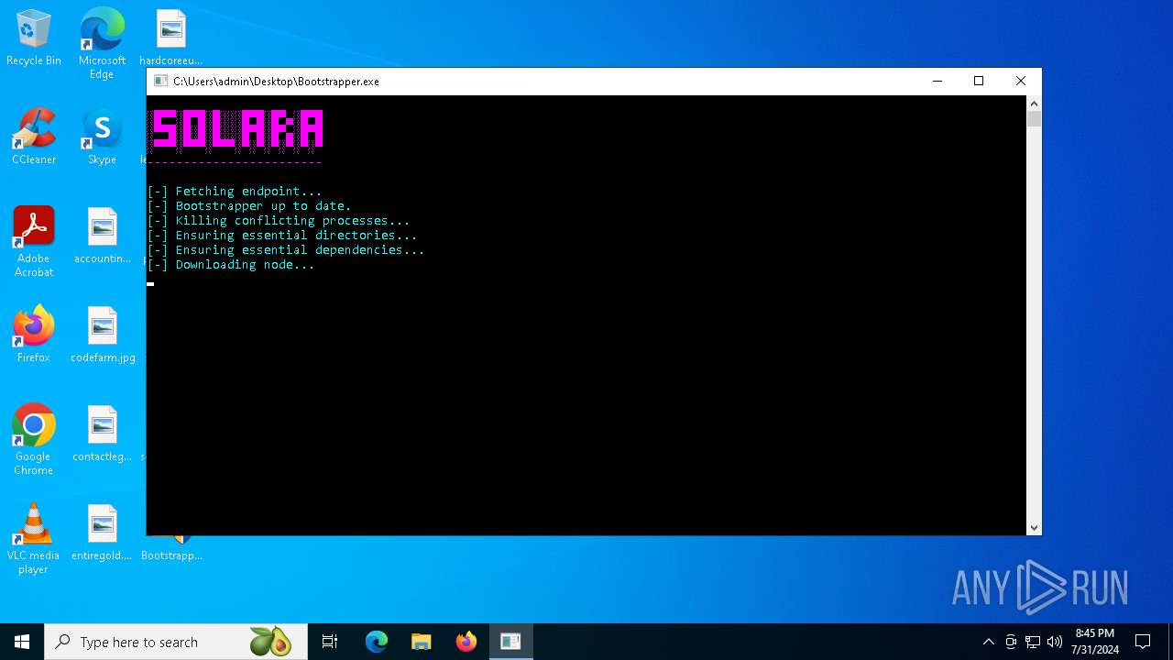Click the 'Fetching endpoint...' console line
1173x660 pixels.
235,192
